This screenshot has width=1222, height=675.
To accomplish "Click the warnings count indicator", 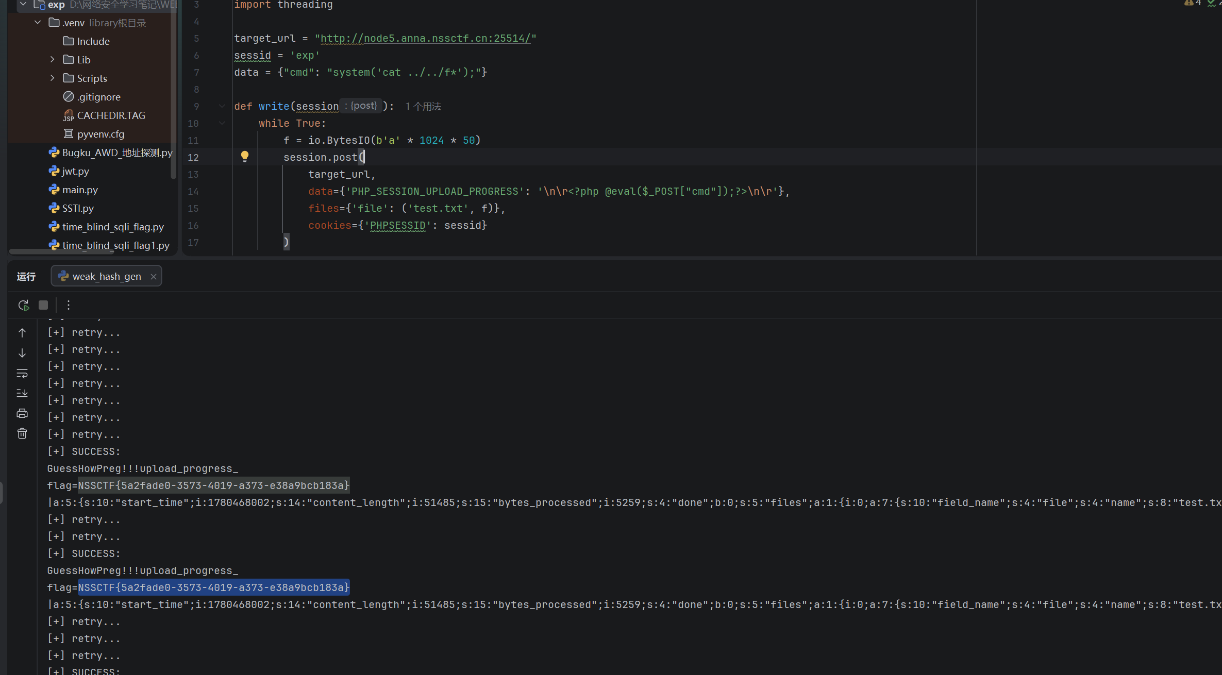I will coord(1192,3).
